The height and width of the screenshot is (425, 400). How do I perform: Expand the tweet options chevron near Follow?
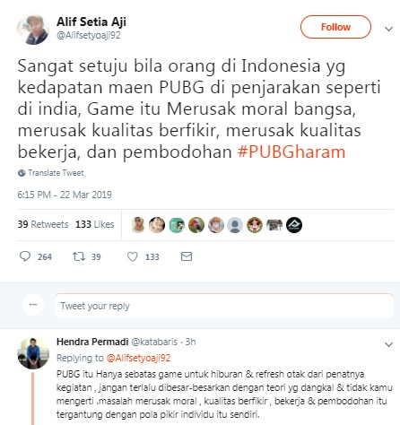(x=388, y=29)
